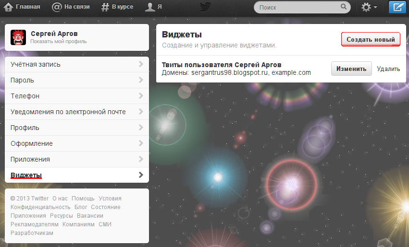
Task: Open the Разработчикам footer link
Action: [32, 233]
